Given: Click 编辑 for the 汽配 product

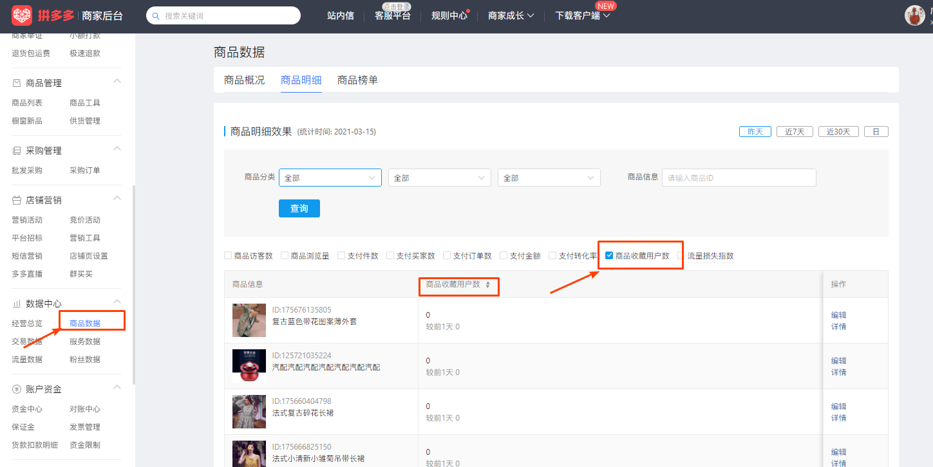Looking at the screenshot, I should point(838,361).
